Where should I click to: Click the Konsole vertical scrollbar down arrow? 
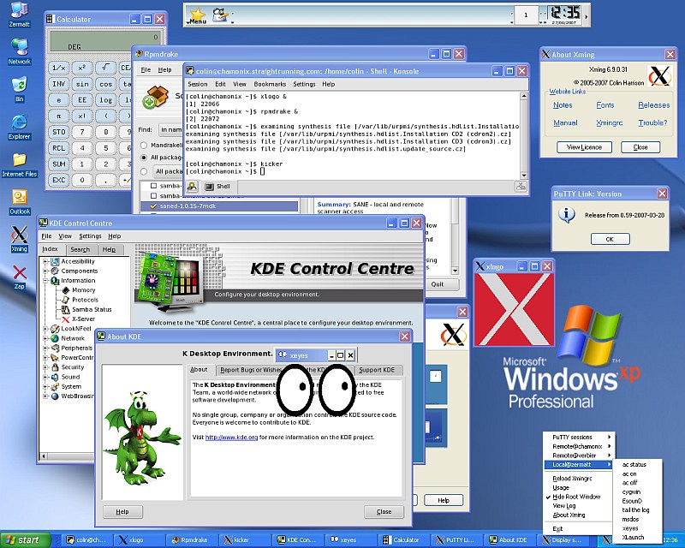point(524,176)
